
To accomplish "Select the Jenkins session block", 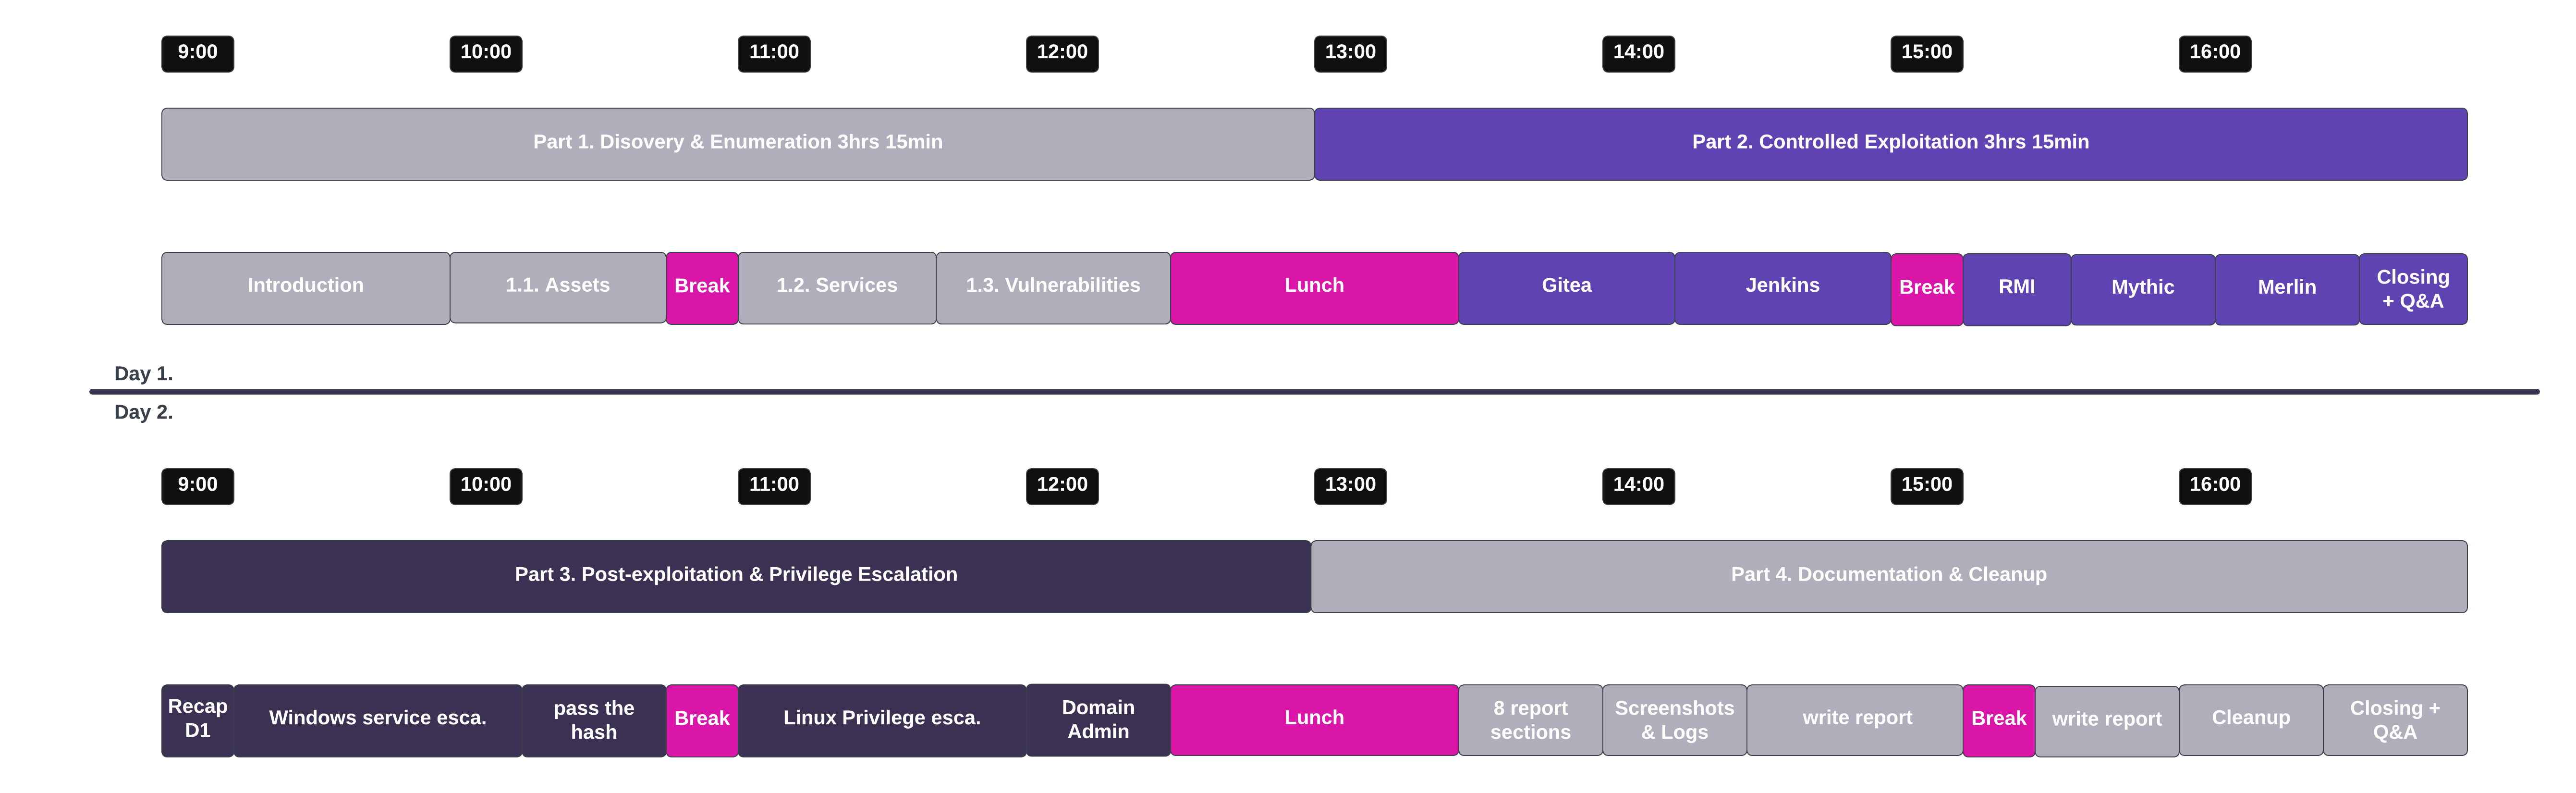I will (1782, 287).
